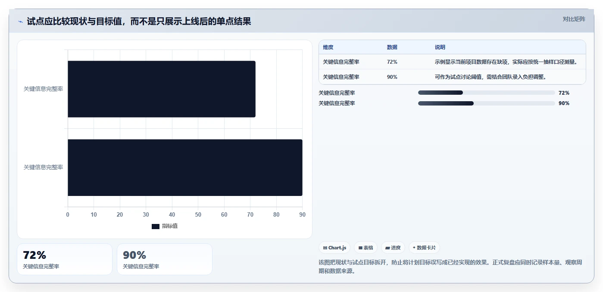The width and height of the screenshot is (603, 292).
Task: Click the note starting with 示例显示当前项目数据
Action: 506,62
